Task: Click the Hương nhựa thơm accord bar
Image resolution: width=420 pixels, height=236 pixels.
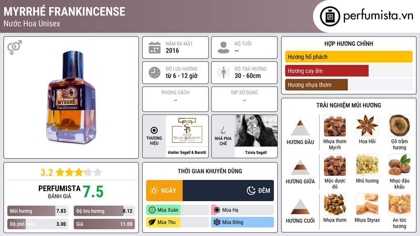Action: tap(349, 85)
